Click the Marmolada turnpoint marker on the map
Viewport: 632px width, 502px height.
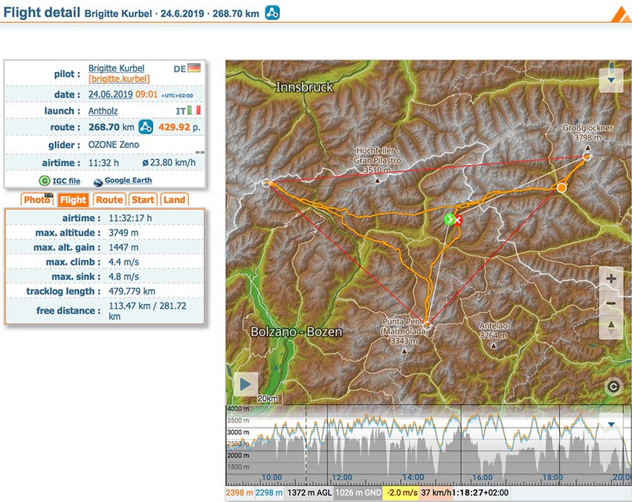click(x=427, y=324)
